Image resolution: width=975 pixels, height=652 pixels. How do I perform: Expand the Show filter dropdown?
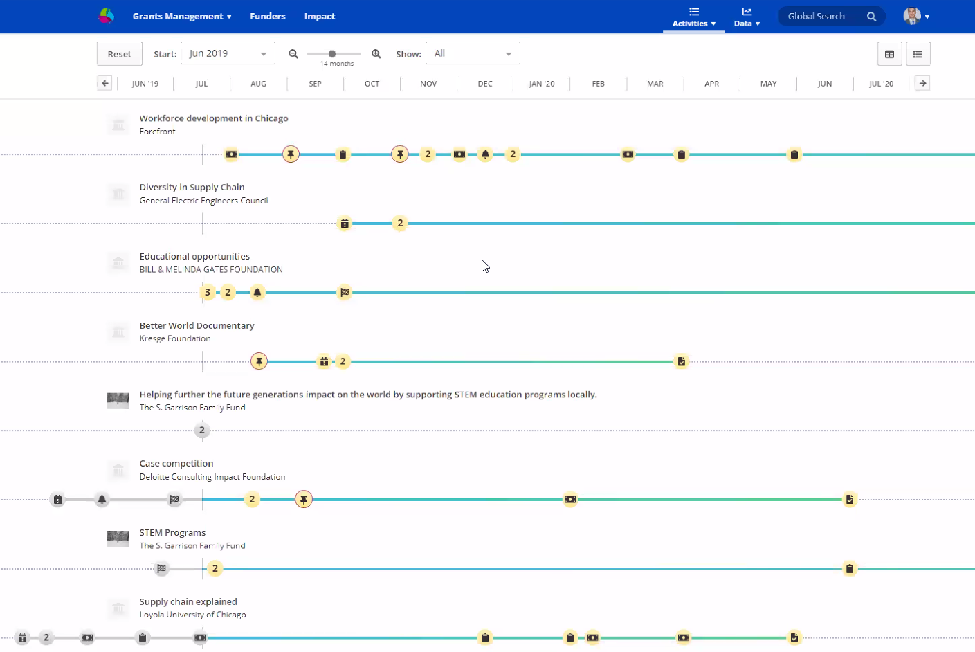[473, 53]
